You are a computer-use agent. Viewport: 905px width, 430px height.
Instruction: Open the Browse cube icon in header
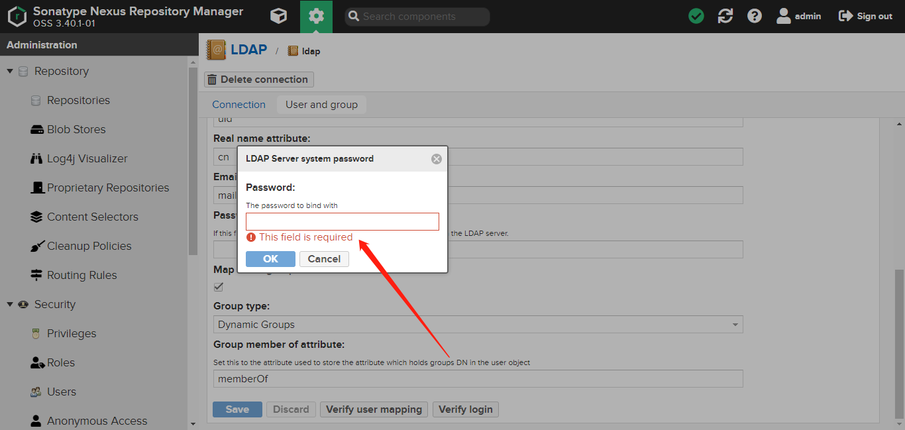[279, 16]
